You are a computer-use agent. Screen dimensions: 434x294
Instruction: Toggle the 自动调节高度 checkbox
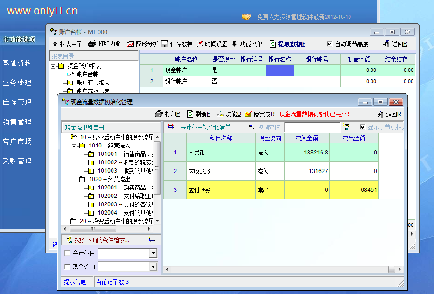[x=329, y=44]
